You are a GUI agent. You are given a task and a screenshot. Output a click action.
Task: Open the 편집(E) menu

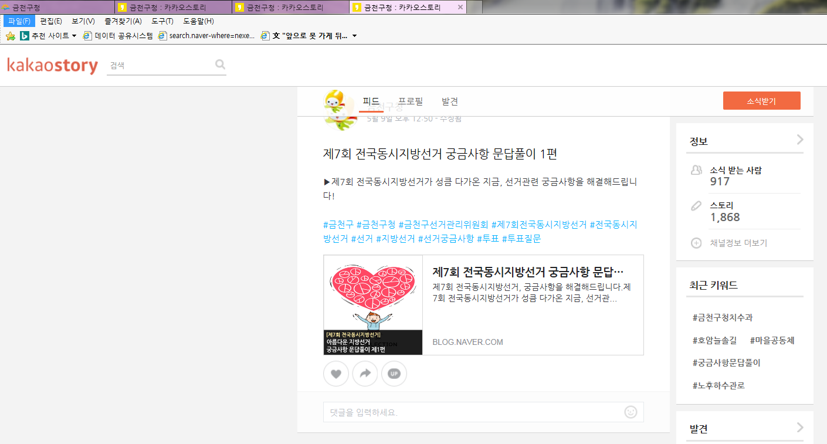(51, 21)
